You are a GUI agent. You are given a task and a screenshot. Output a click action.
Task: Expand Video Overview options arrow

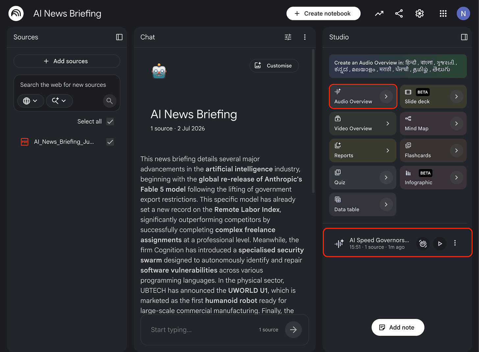[x=388, y=123]
